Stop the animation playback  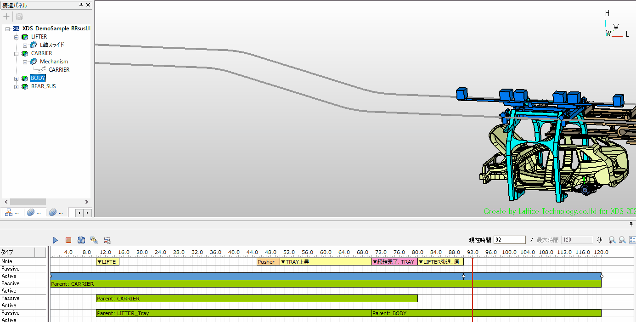pos(68,240)
